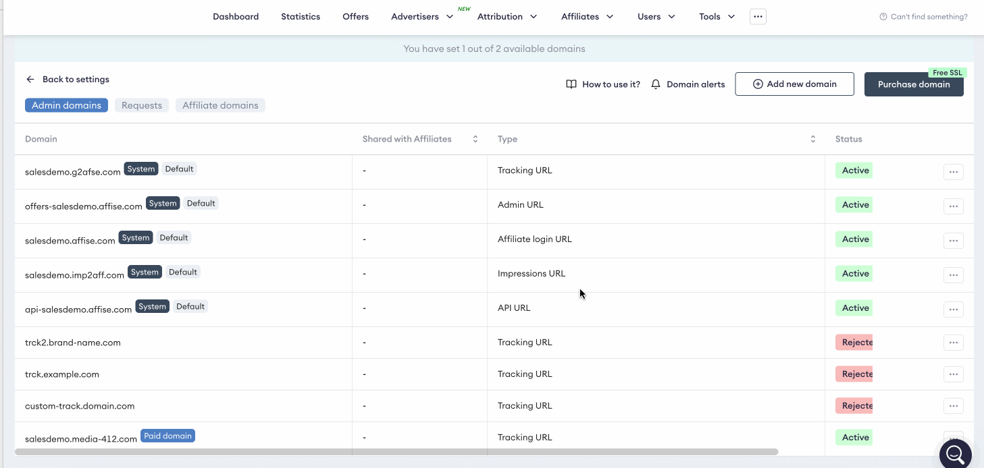This screenshot has height=468, width=984.
Task: Sort by Shared with Affiliates column
Action: point(475,139)
